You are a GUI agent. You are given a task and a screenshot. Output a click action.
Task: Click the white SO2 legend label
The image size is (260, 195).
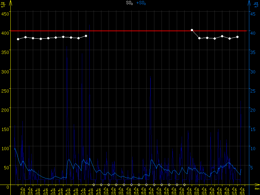point(129,3)
